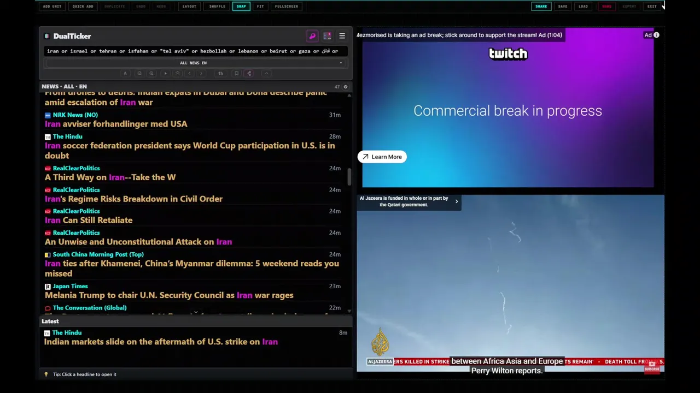Click the next arrow icon in ticker toolbar
This screenshot has height=393, width=700.
pyautogui.click(x=201, y=73)
